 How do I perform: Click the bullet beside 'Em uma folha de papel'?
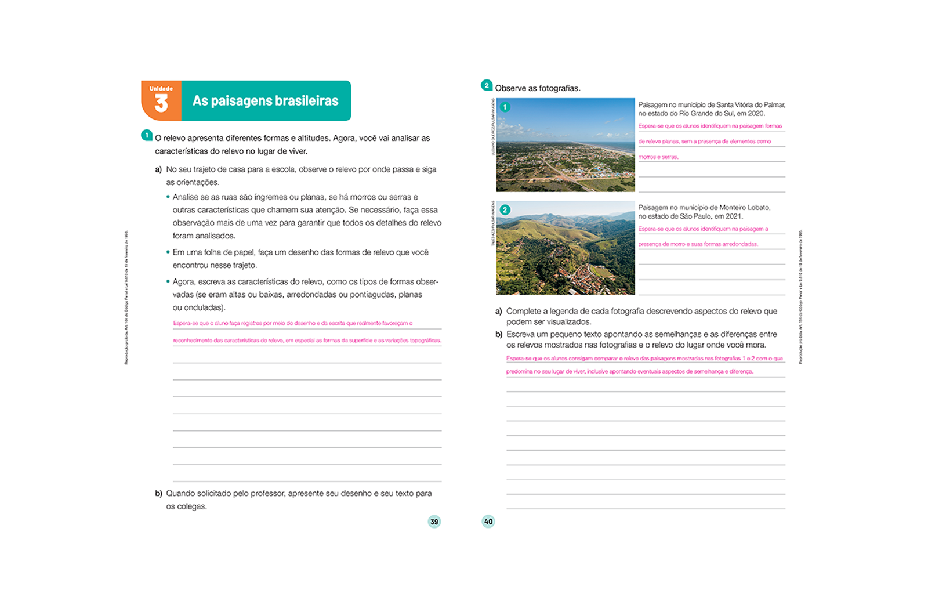pyautogui.click(x=169, y=252)
